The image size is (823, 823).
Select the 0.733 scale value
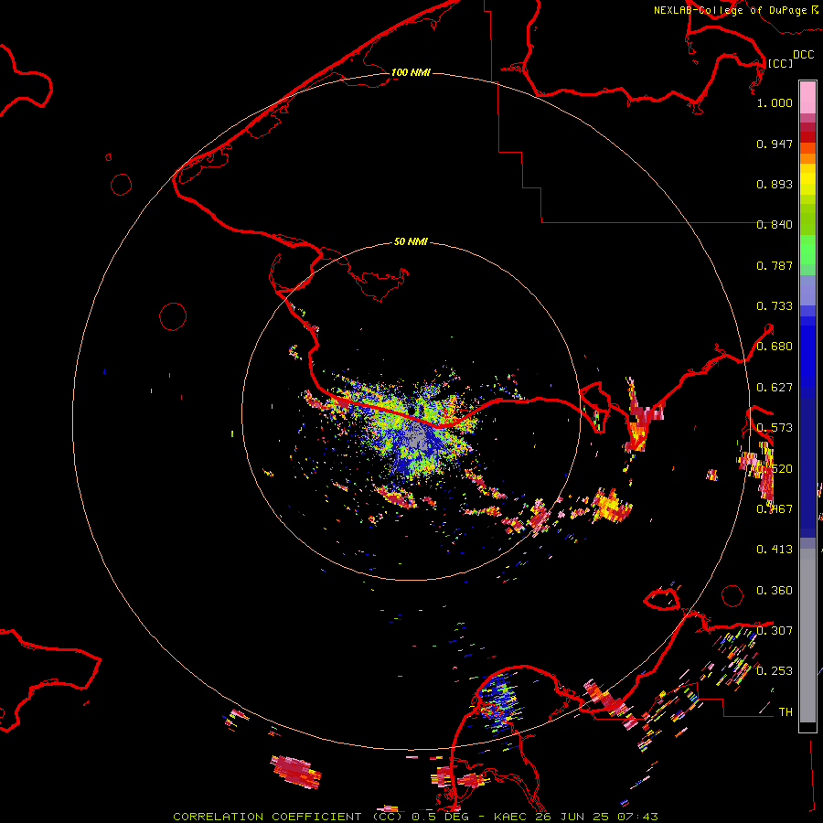[775, 306]
